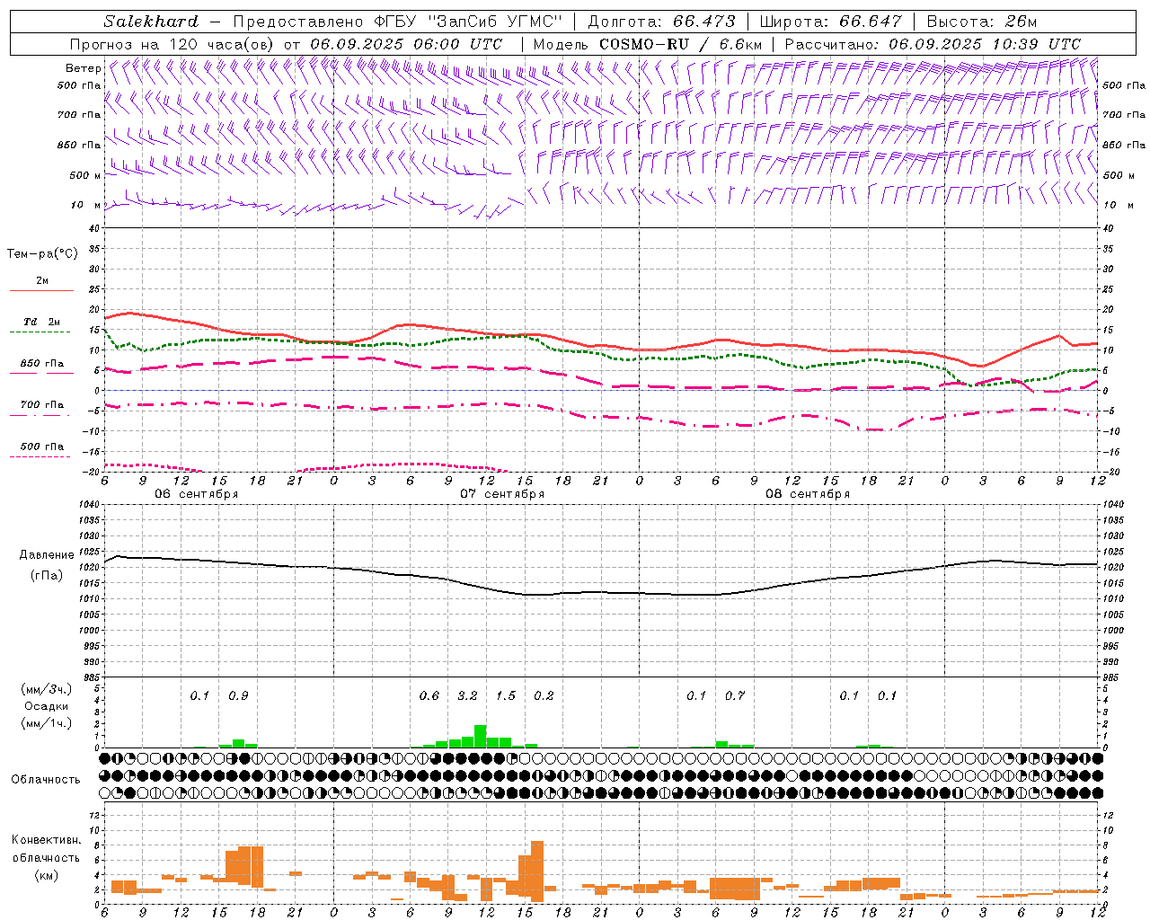Viewport: 1150px width, 920px height.
Task: Click the "Salekhard" station title
Action: click(151, 22)
